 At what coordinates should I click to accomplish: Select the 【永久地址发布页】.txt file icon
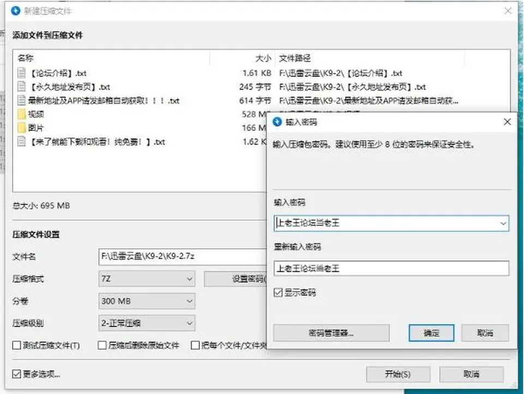[22, 87]
